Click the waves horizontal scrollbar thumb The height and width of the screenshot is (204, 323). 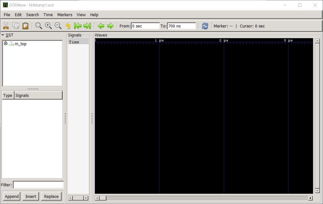point(103,198)
